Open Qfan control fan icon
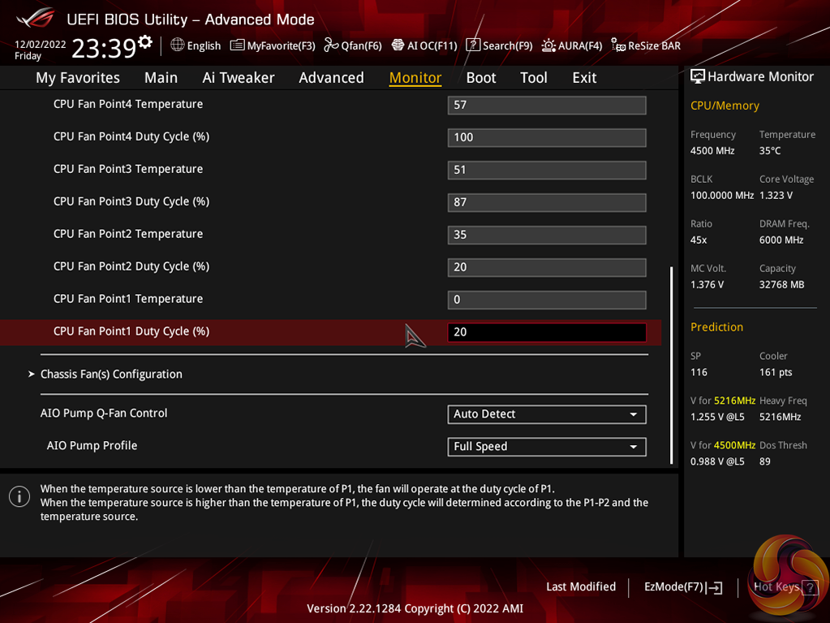830x623 pixels. [x=331, y=45]
